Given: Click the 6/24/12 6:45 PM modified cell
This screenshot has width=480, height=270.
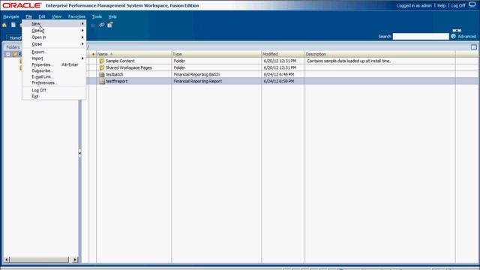Looking at the screenshot, I should (x=279, y=74).
